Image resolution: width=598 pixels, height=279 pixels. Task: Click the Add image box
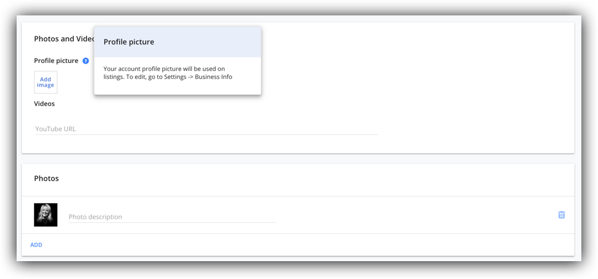(46, 83)
